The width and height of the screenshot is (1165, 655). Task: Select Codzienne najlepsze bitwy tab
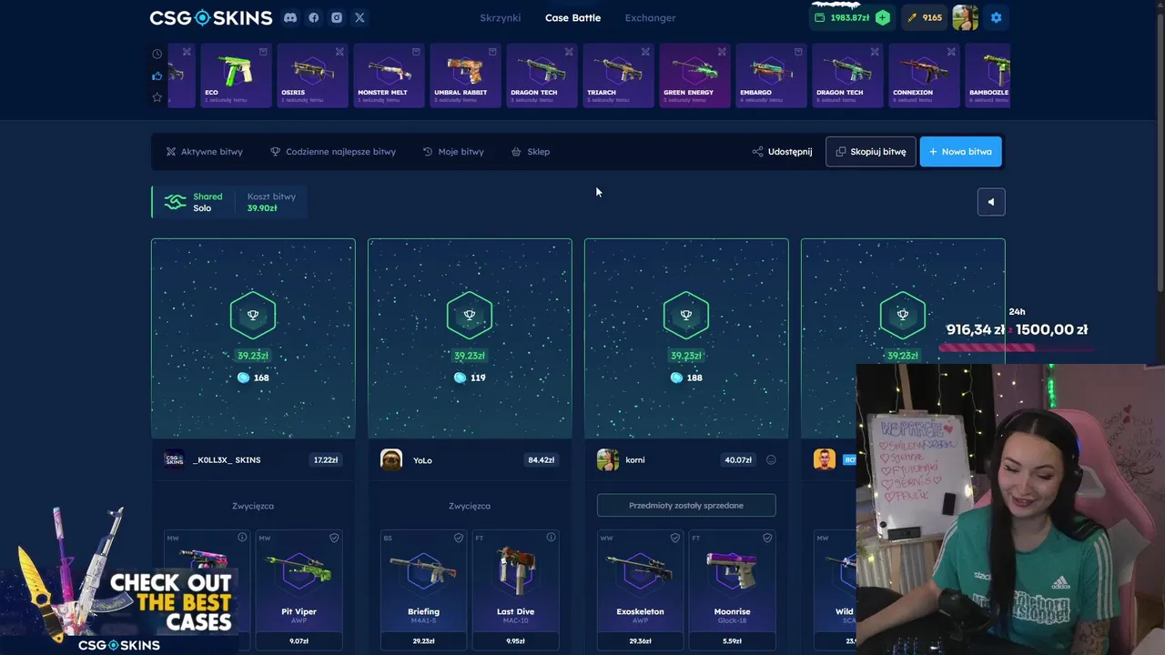[x=333, y=152]
